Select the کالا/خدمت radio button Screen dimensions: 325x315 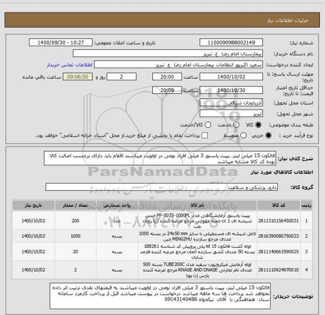tap(208, 125)
